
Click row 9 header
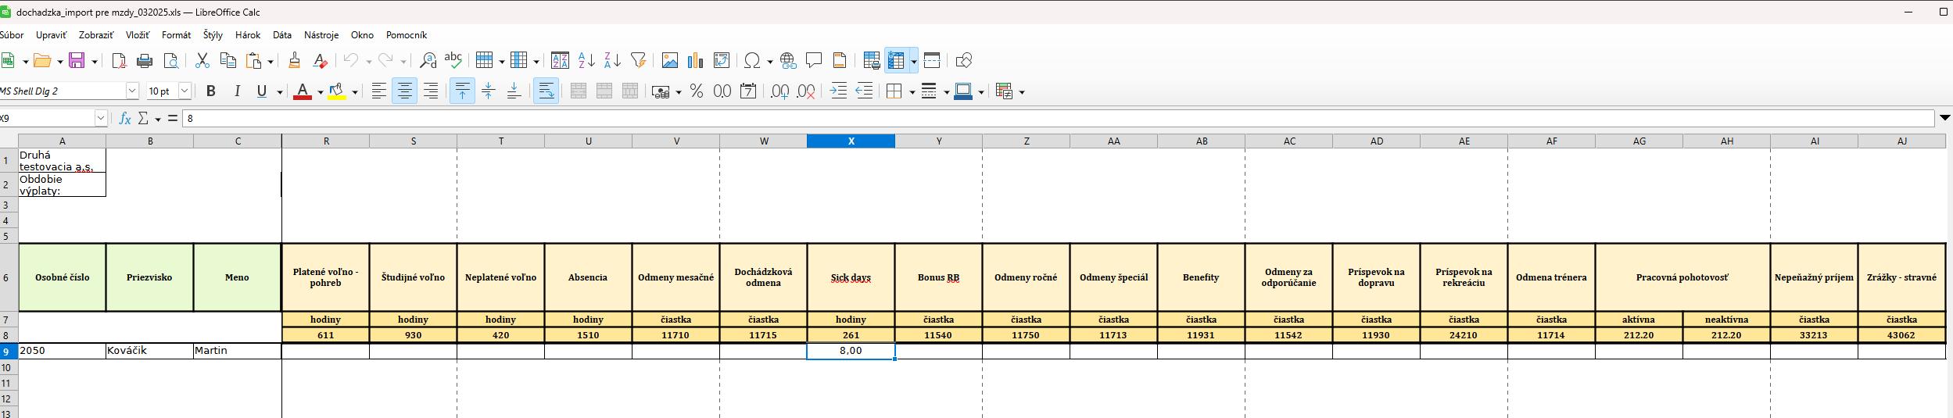[x=7, y=352]
